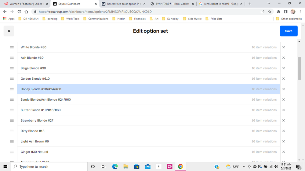The width and height of the screenshot is (305, 171).
Task: Click drag handle for Dirty Blonde #18
Action: click(x=12, y=131)
